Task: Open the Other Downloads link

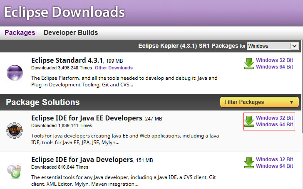Action: (114, 68)
